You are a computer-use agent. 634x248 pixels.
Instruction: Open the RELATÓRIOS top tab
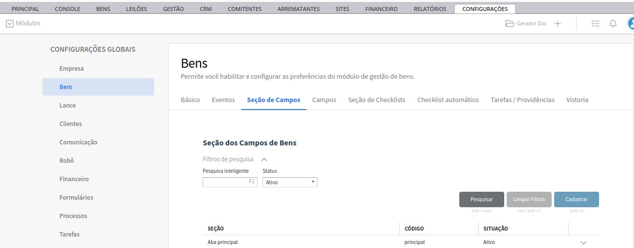point(430,9)
